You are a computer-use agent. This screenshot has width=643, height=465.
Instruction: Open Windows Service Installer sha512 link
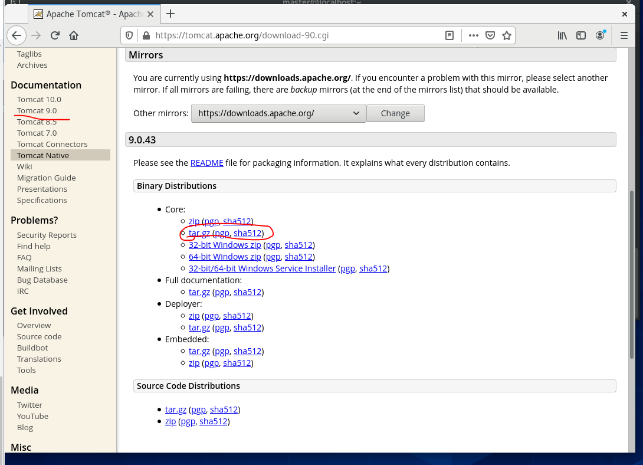(373, 268)
